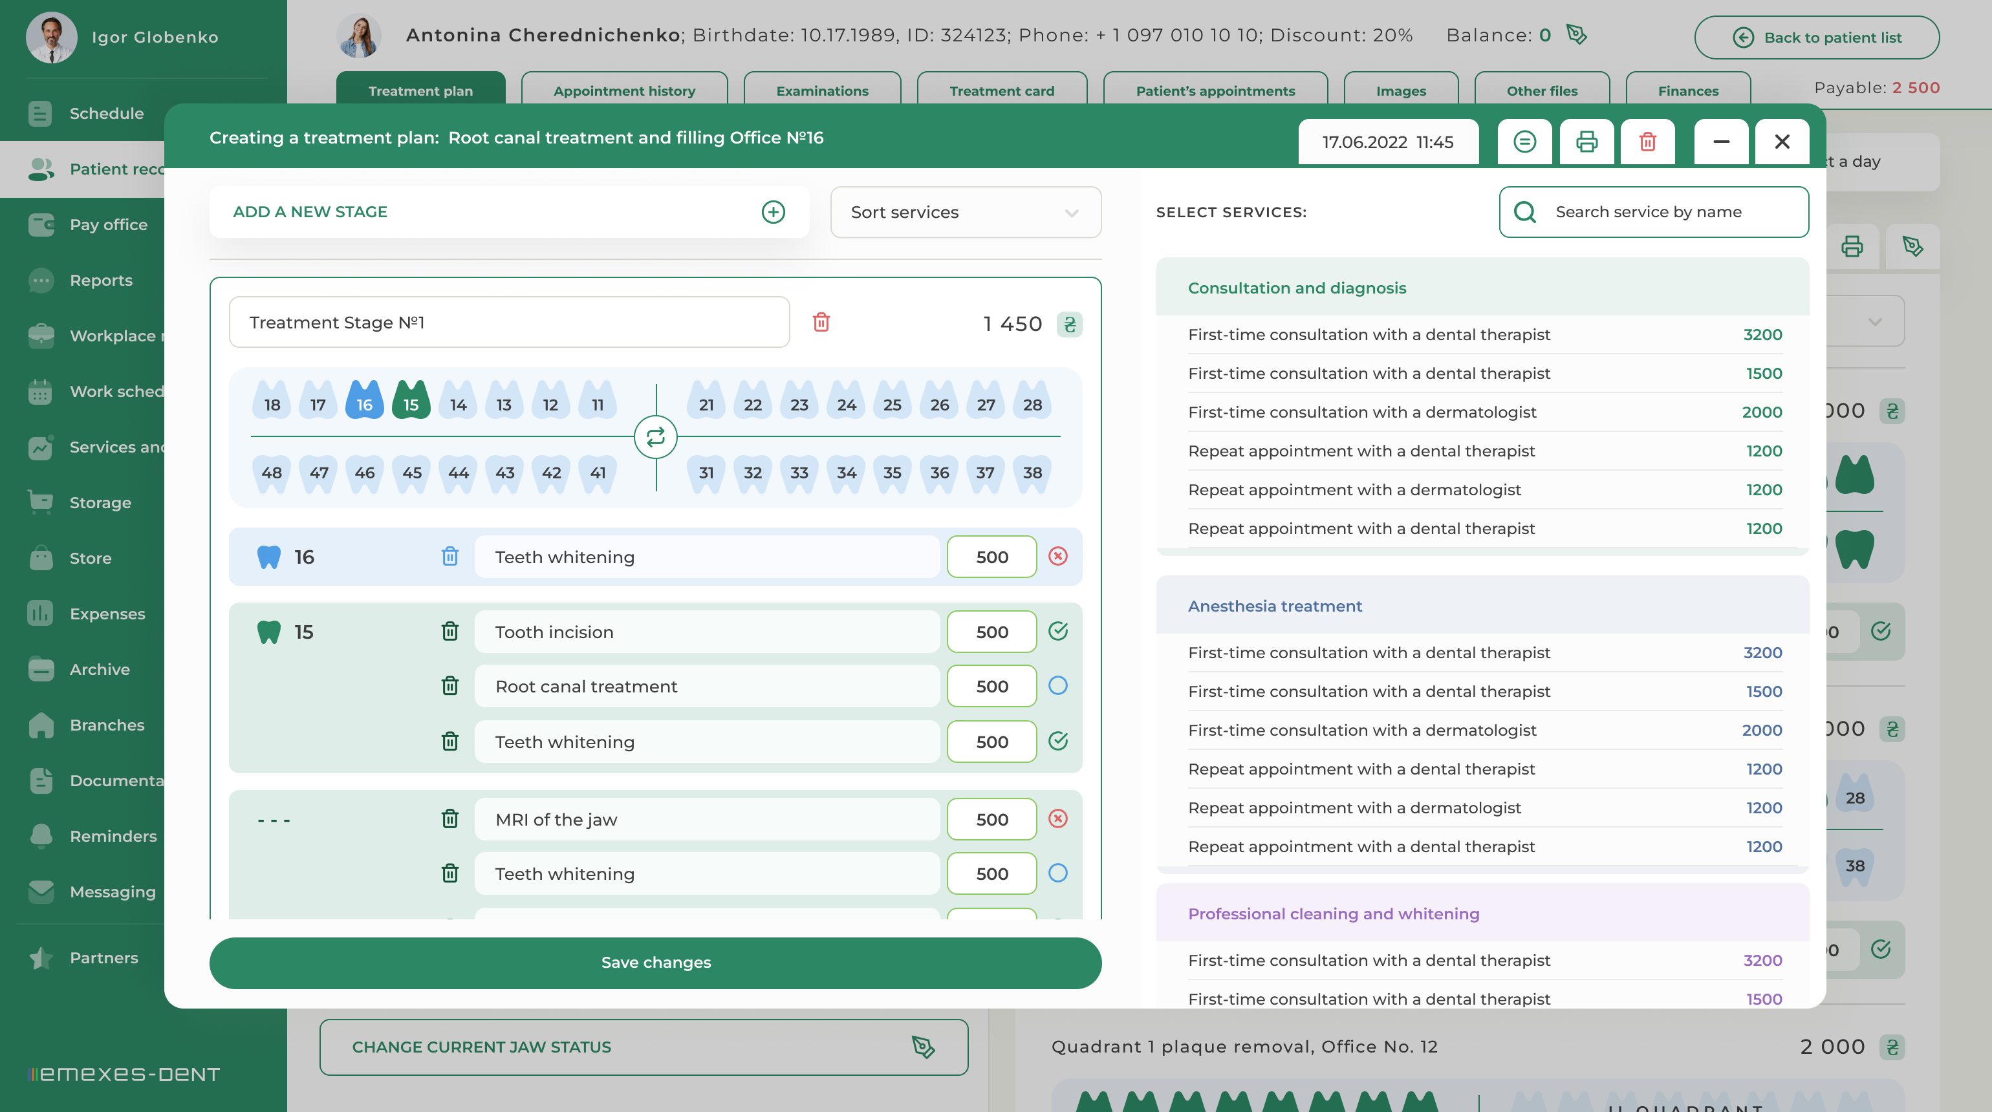Click the search magnifier icon

pos(1524,212)
